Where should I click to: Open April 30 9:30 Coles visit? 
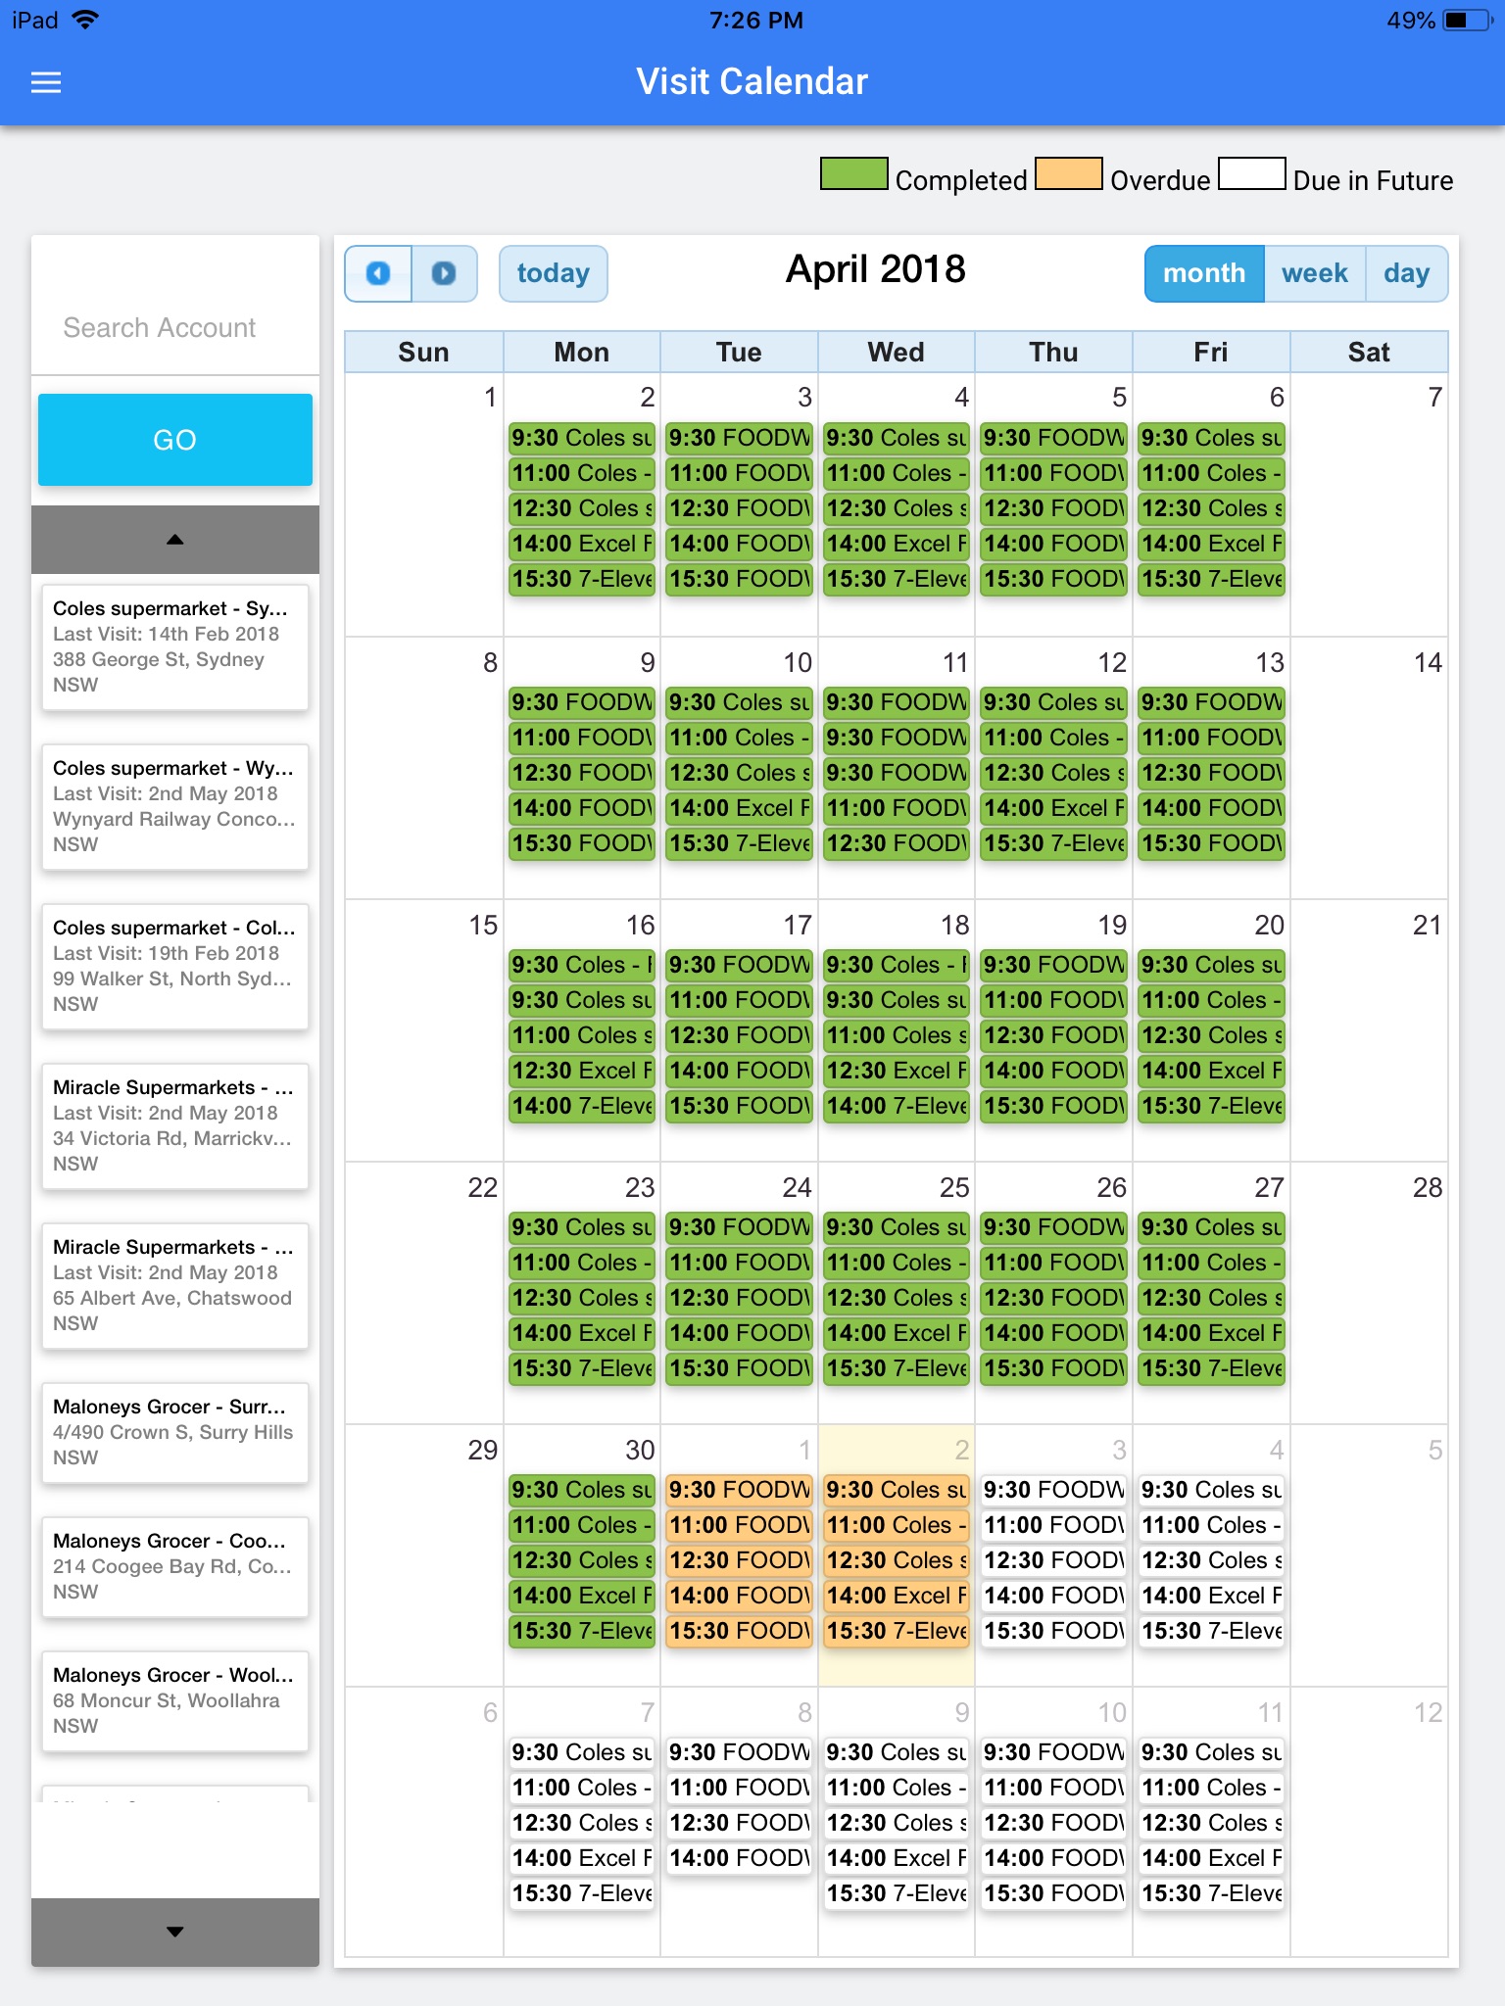(x=582, y=1490)
